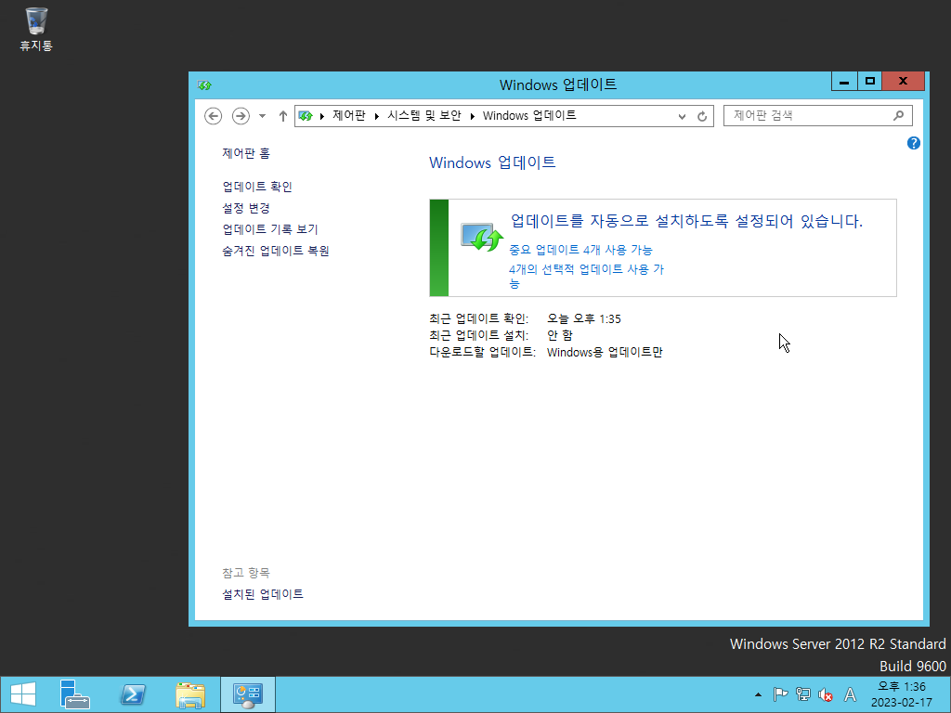Open the 제어판 홈 link
This screenshot has width=951, height=713.
point(245,153)
